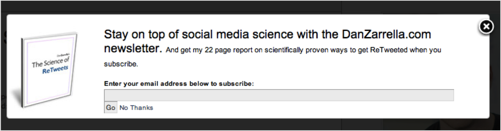Submit the subscription with the Go button
Viewport: 501px width, 131px height.
(110, 108)
